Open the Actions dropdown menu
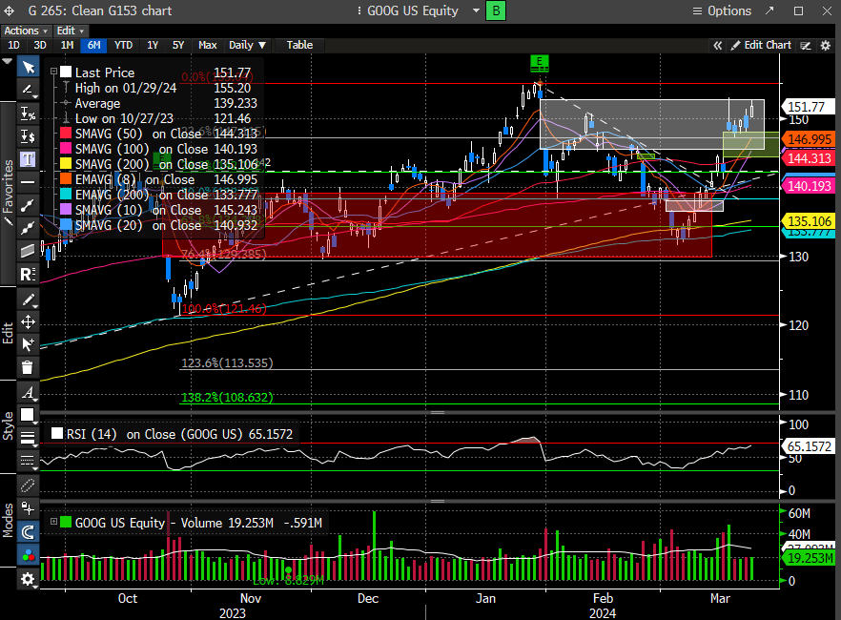Screen dimensions: 841x620 [x=26, y=31]
